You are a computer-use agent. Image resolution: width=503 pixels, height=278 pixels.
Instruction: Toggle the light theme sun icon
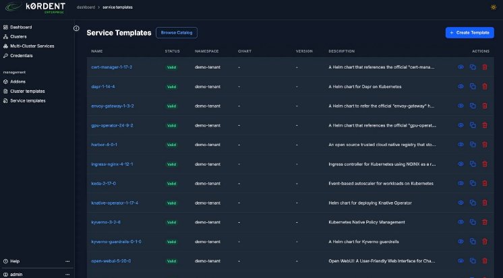point(494,7)
